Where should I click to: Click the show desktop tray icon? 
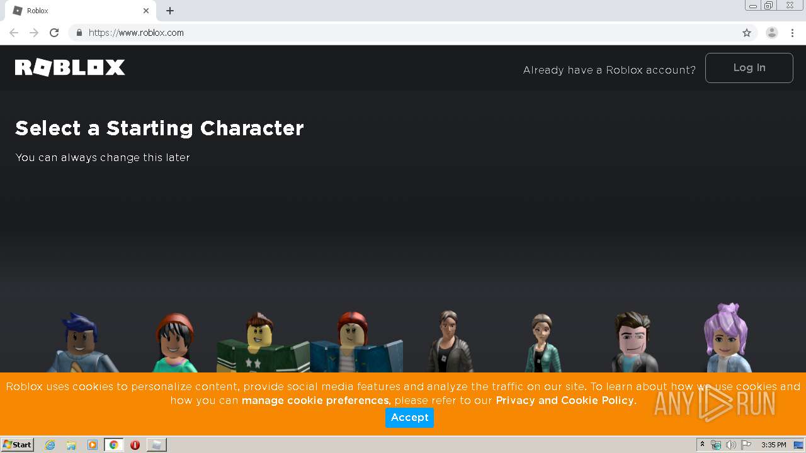pyautogui.click(x=798, y=445)
